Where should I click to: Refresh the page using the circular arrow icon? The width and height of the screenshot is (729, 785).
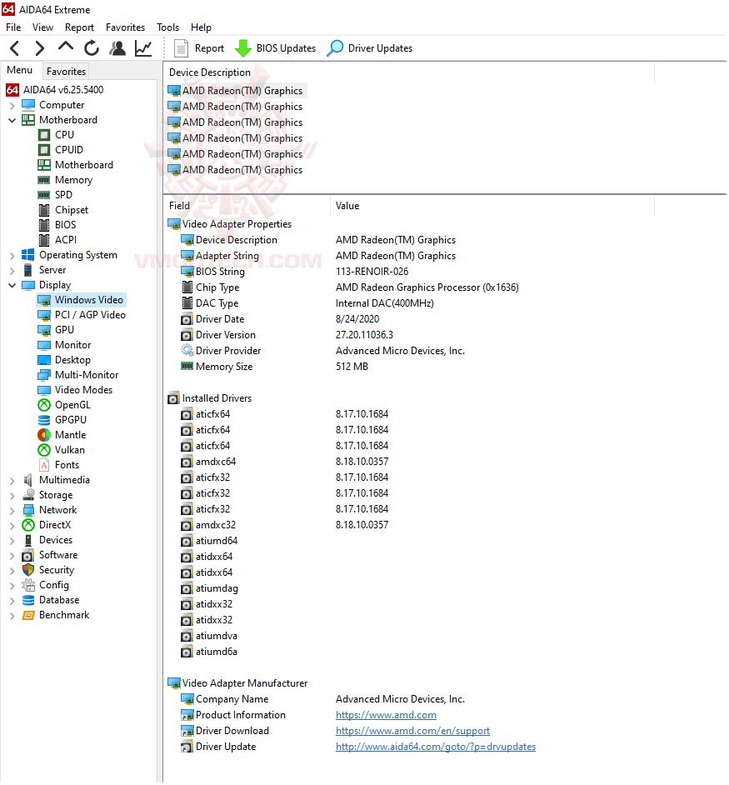pyautogui.click(x=92, y=48)
